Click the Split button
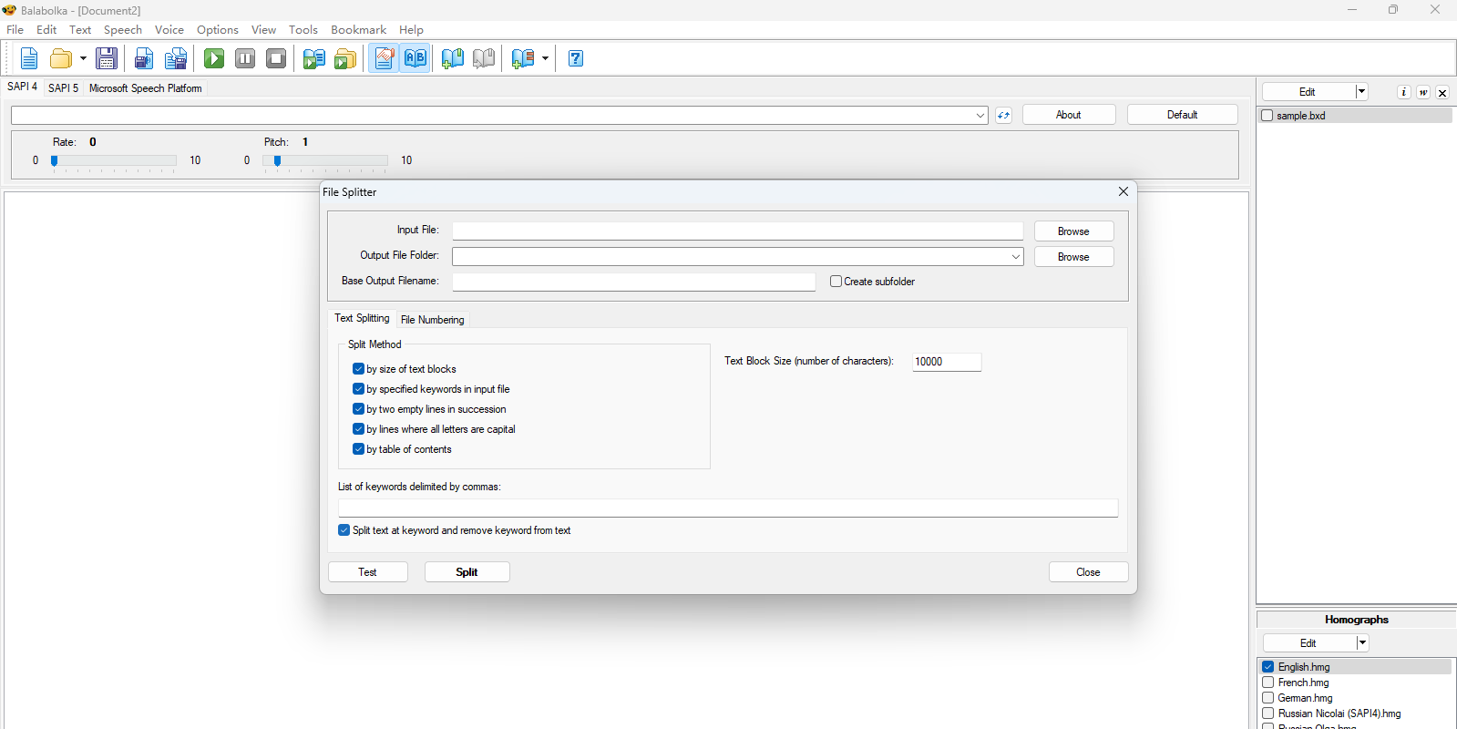The height and width of the screenshot is (729, 1457). click(467, 572)
